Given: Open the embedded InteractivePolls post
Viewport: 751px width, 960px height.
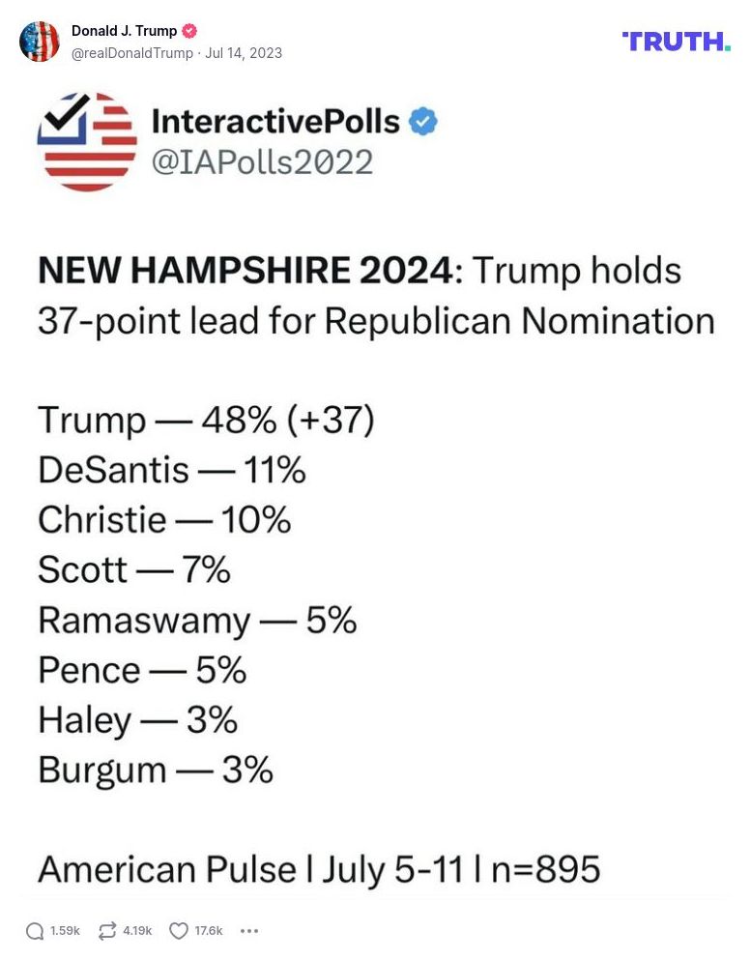Looking at the screenshot, I should [x=375, y=483].
